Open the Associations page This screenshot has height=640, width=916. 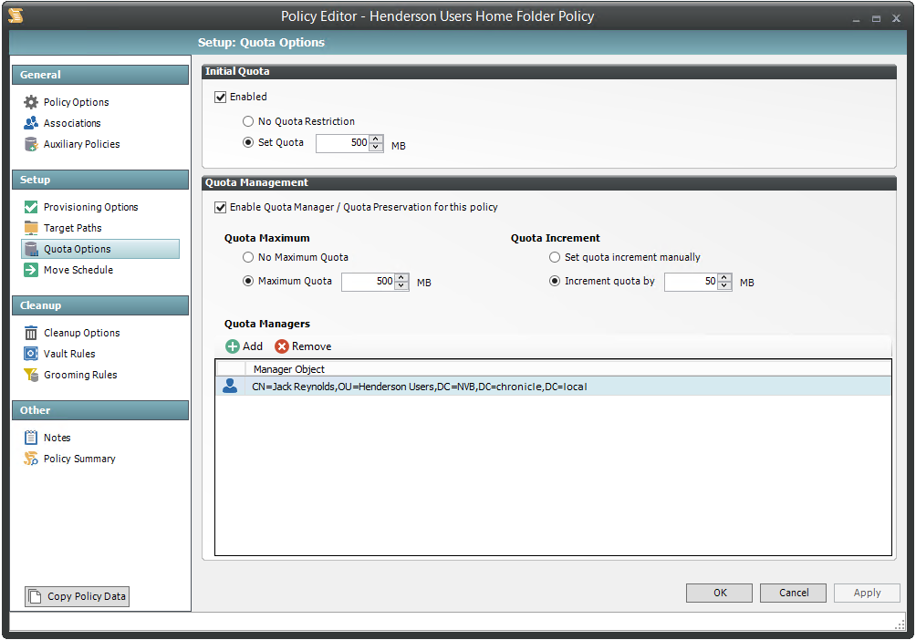coord(72,123)
